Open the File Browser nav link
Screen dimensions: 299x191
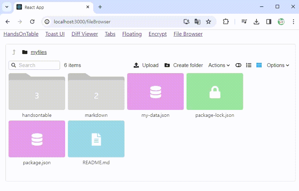point(188,34)
